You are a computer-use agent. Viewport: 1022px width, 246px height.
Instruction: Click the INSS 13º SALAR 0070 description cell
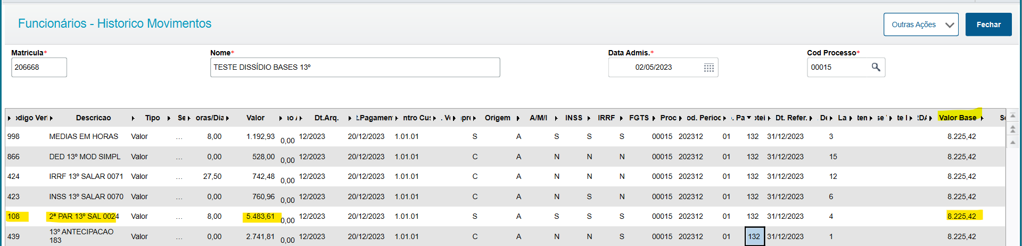pos(86,197)
